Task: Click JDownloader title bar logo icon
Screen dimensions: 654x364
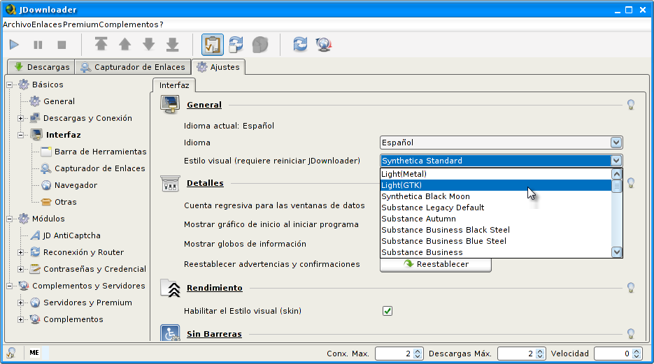Action: click(10, 9)
